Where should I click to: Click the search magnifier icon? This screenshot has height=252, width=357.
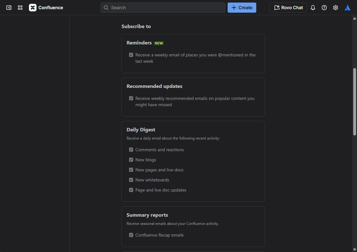pyautogui.click(x=106, y=8)
